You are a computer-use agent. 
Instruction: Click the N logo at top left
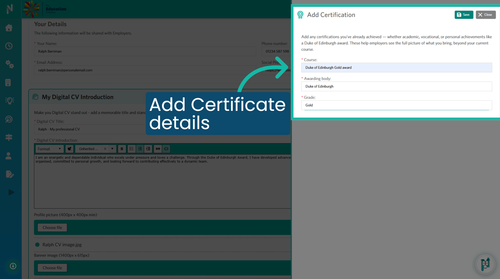coord(10,9)
